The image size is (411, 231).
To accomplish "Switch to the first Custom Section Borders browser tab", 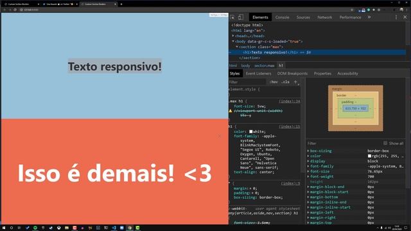I will [x=21, y=4].
